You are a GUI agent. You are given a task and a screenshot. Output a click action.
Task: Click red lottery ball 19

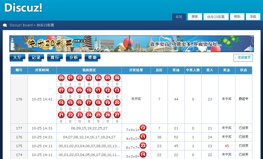(x=108, y=103)
